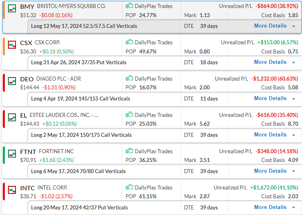Open More Details for the INTC position
This screenshot has height=215, width=302.
coord(270,207)
